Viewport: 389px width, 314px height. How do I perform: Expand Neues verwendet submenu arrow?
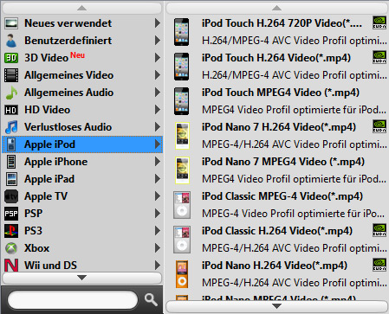pos(158,23)
